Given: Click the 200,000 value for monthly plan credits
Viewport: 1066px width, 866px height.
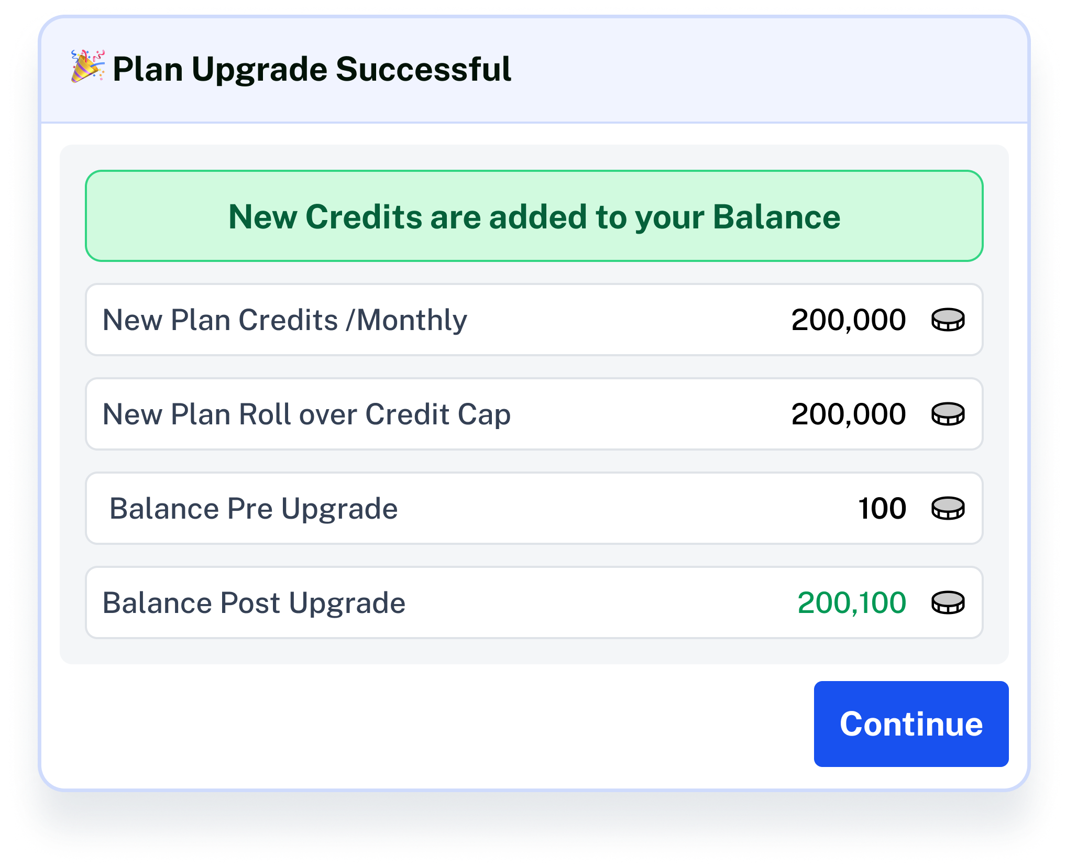Looking at the screenshot, I should [x=848, y=320].
